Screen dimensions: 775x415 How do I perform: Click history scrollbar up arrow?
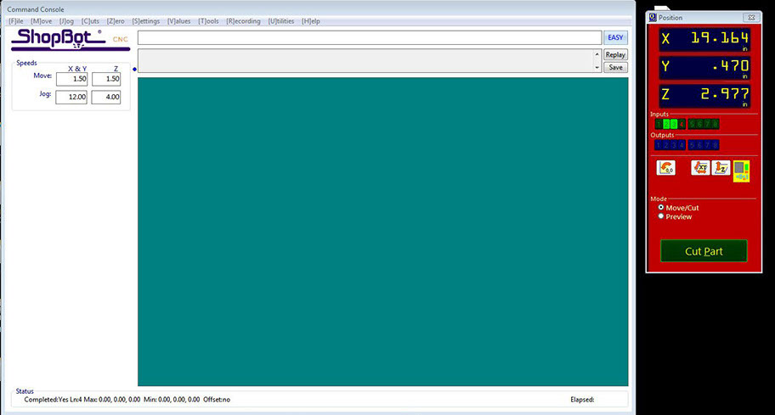tap(597, 54)
